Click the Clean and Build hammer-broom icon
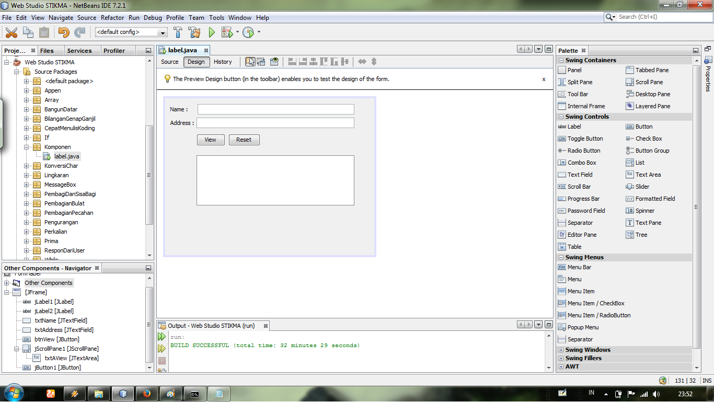 click(194, 32)
